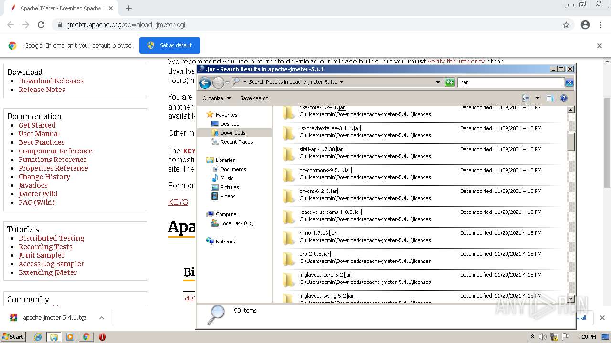Select Favorites in navigation pane
611x343 pixels.
tap(226, 115)
